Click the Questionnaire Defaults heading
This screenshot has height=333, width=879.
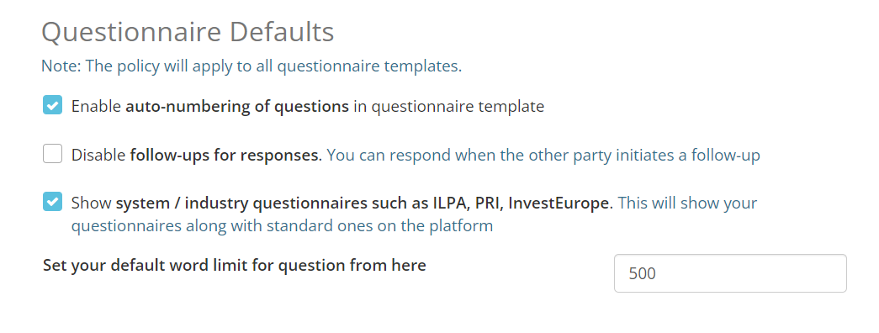tap(188, 33)
